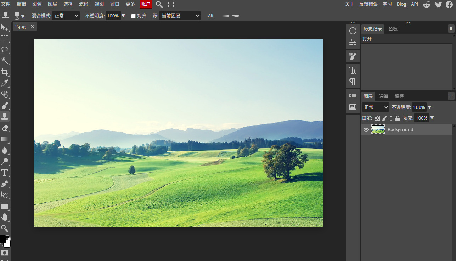Viewport: 456px width, 261px height.
Task: Select the Crop tool
Action: pos(5,72)
